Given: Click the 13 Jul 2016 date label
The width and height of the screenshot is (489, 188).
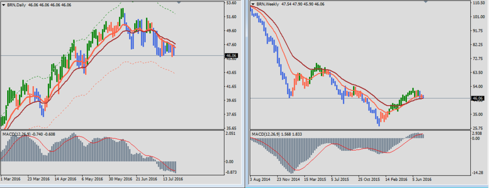Looking at the screenshot, I should (x=172, y=179).
